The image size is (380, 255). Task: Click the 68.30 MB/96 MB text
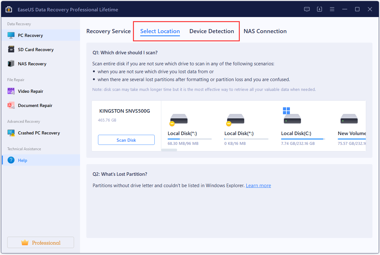[x=183, y=144]
